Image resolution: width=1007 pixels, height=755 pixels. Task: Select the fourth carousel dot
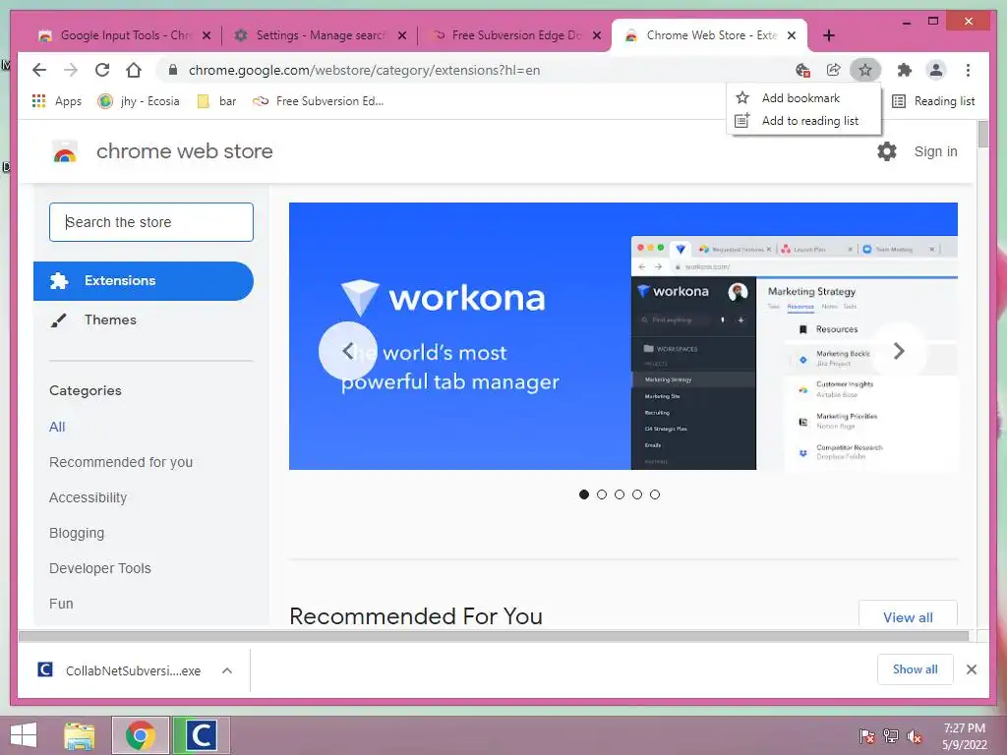(x=637, y=494)
